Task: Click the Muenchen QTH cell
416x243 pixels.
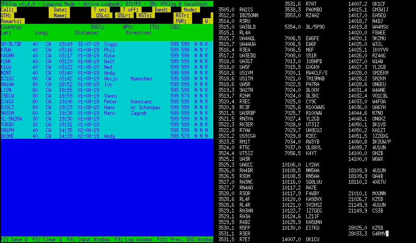Action: point(141,79)
